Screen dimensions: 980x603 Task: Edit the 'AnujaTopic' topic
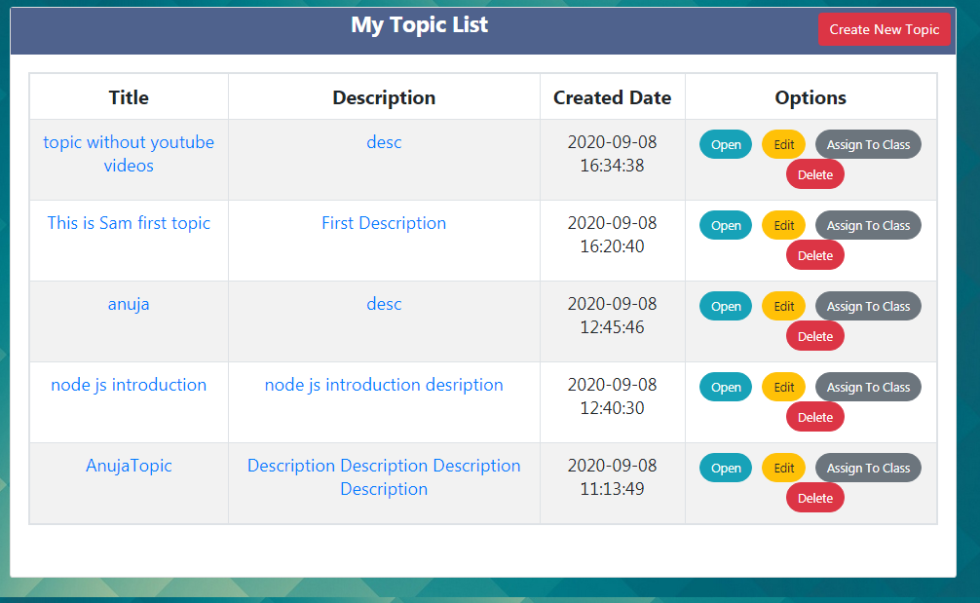point(784,468)
